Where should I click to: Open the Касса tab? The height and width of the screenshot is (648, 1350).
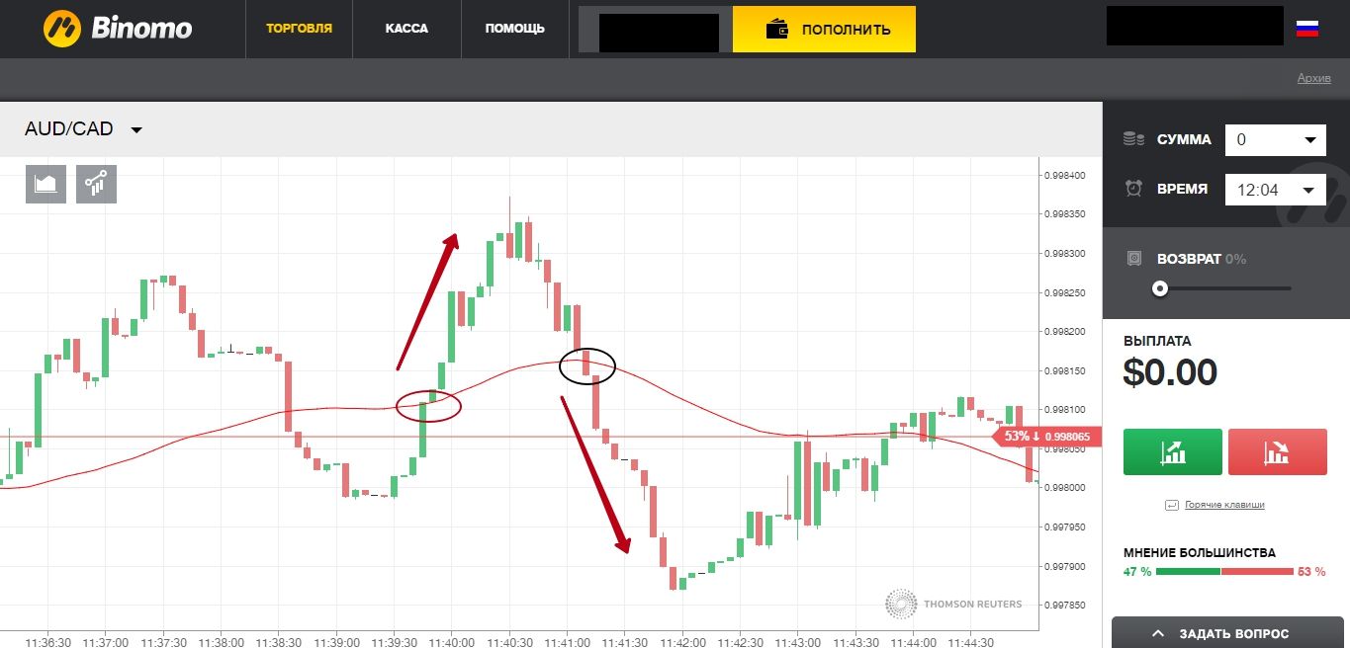(406, 29)
